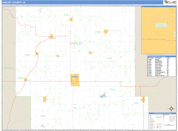Screen dimensions: 178x131
Task: Click the 51446 ZIP label on the map
Action: (98, 32)
